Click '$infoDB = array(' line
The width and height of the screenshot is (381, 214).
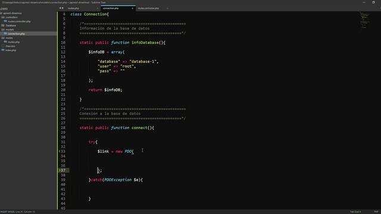pos(107,52)
